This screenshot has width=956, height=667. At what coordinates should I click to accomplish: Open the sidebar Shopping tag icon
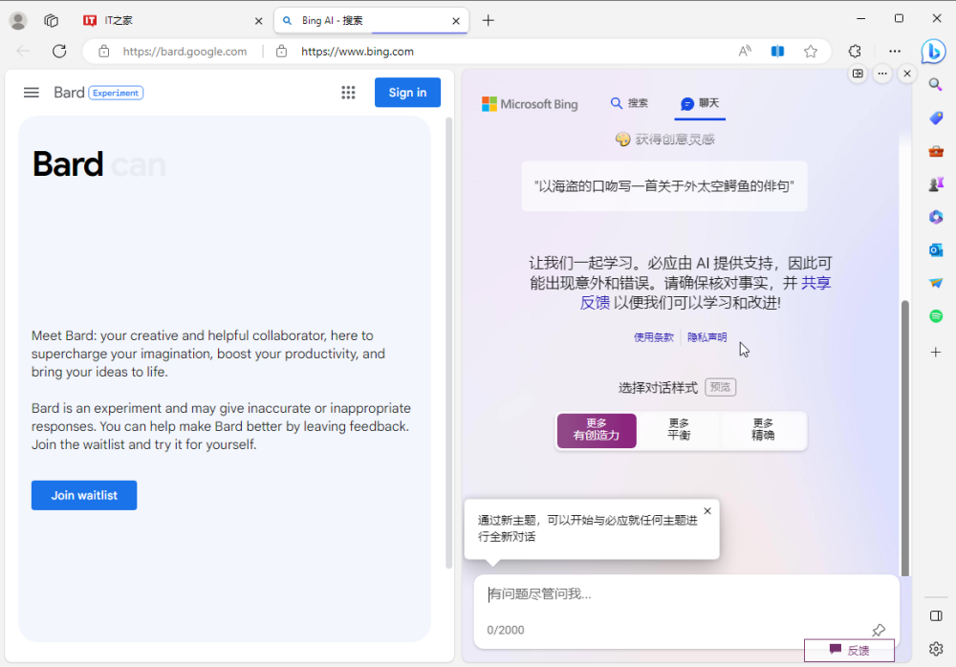935,118
